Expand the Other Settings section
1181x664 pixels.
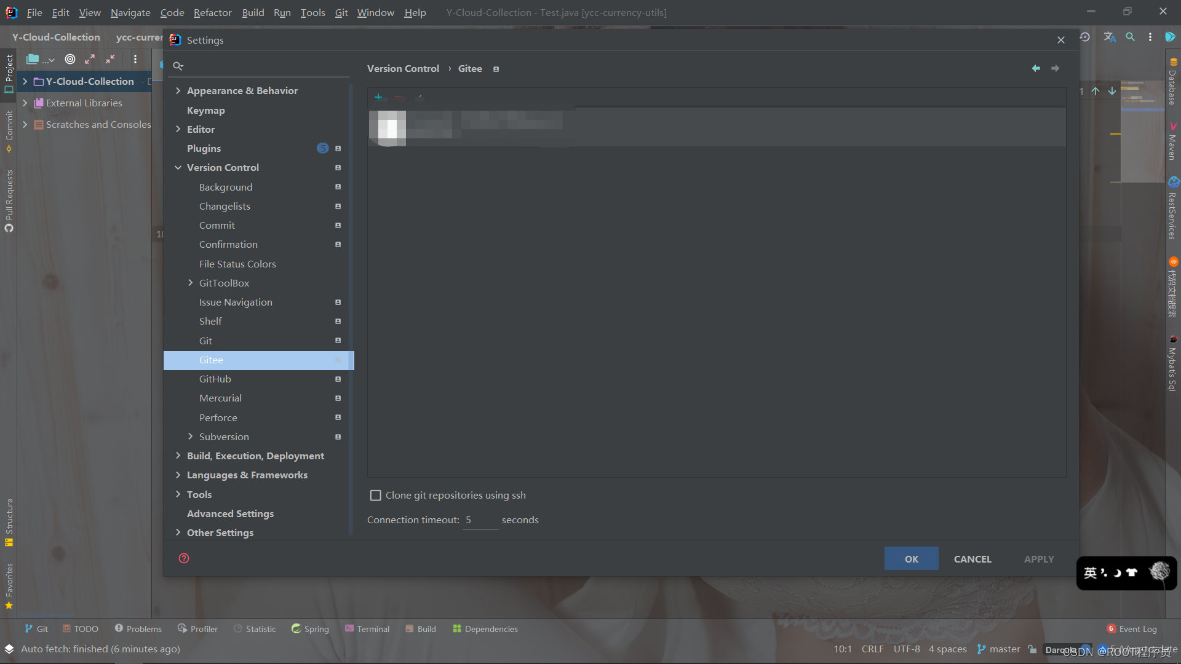(178, 533)
